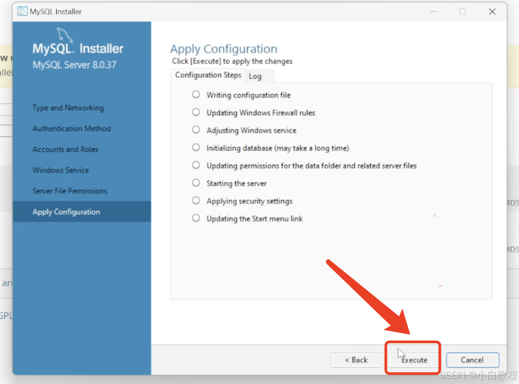Click the disabled maximize window button
The image size is (519, 384).
[x=462, y=12]
